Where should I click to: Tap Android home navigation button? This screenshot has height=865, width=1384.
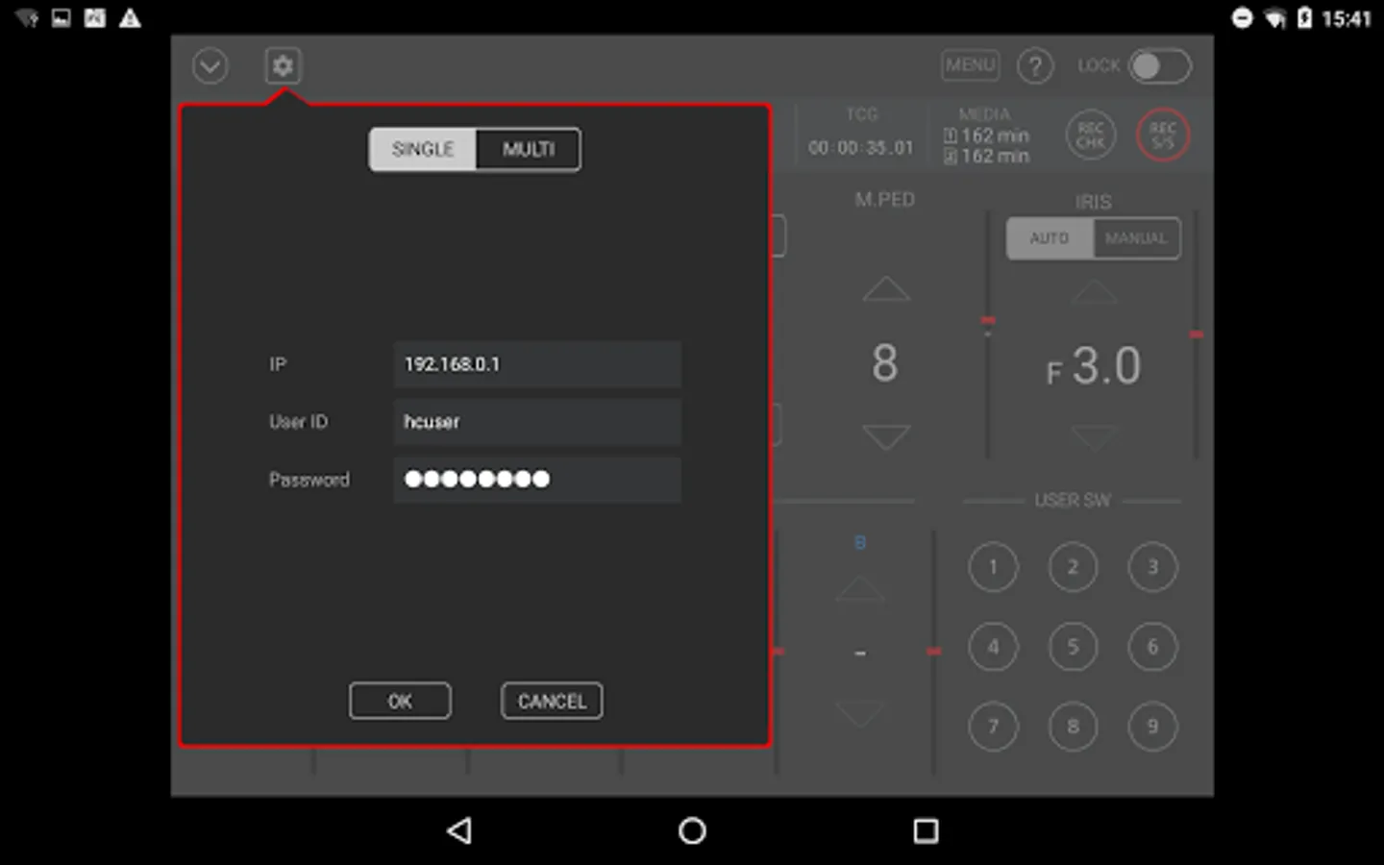(x=692, y=830)
